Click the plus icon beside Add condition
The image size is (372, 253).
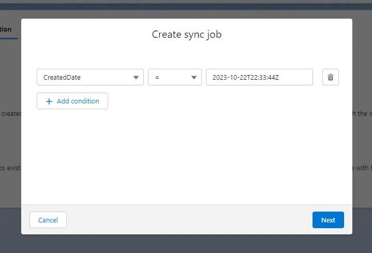click(x=49, y=101)
